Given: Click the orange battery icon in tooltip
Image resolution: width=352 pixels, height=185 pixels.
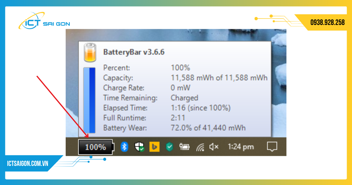Looking at the screenshot, I should (90, 53).
